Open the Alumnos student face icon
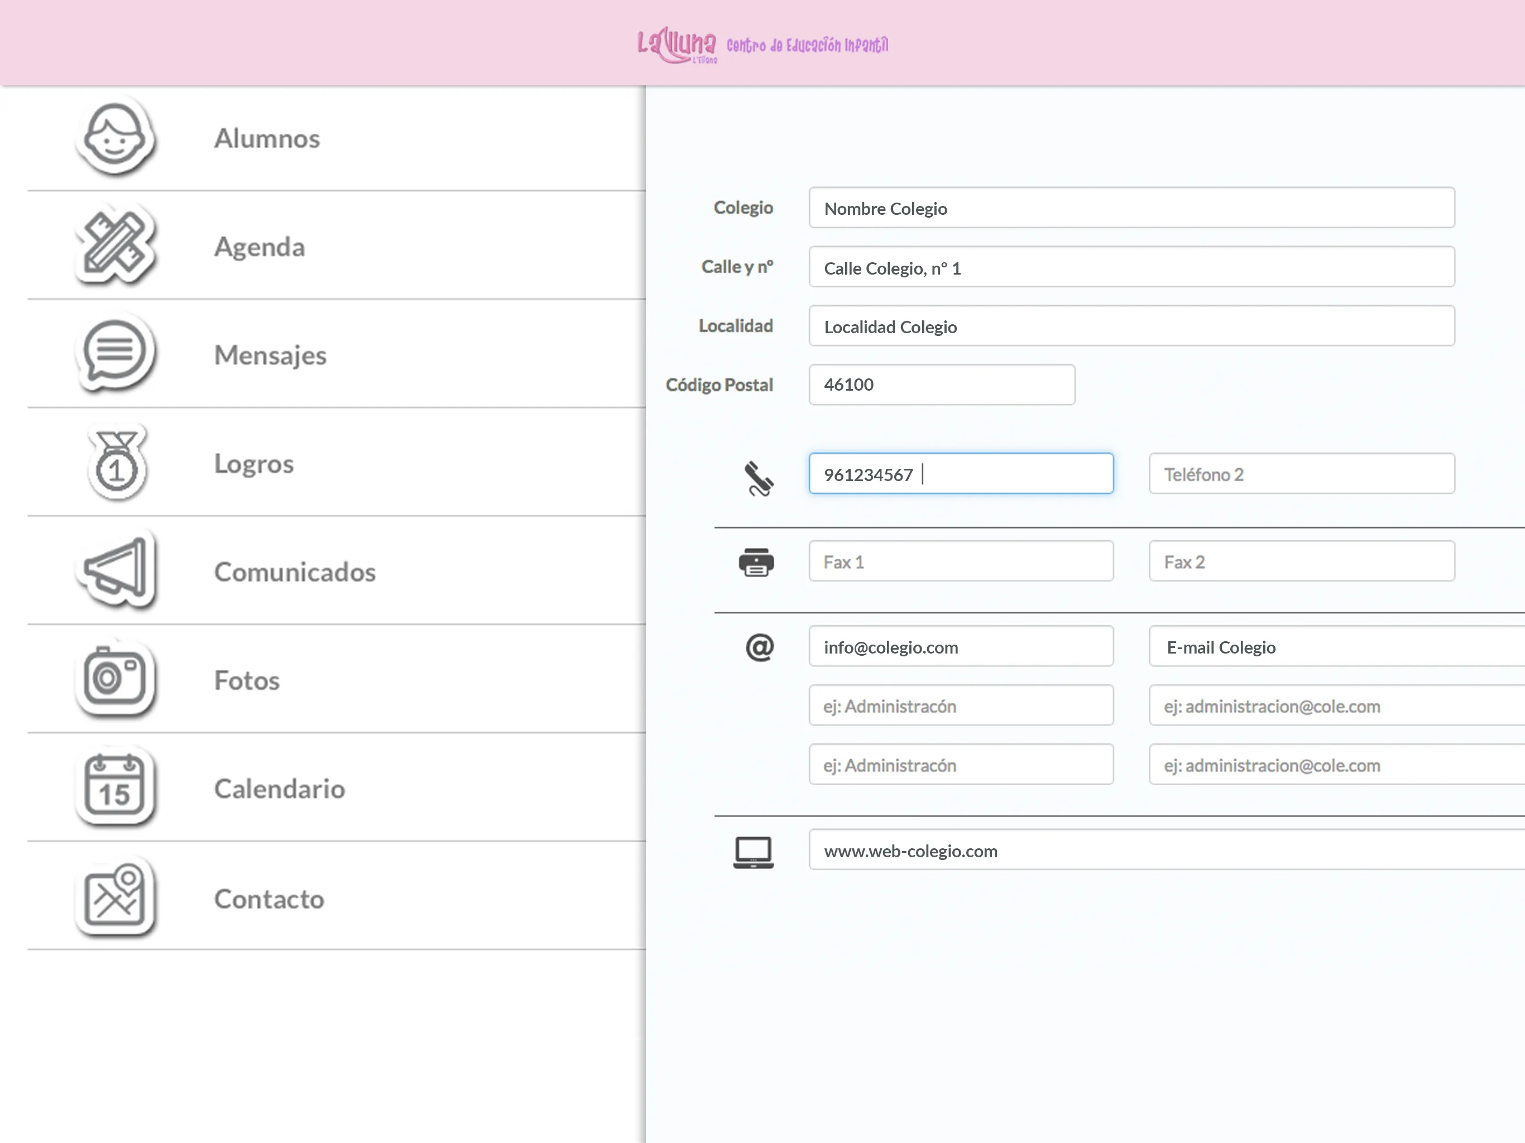 pyautogui.click(x=115, y=138)
